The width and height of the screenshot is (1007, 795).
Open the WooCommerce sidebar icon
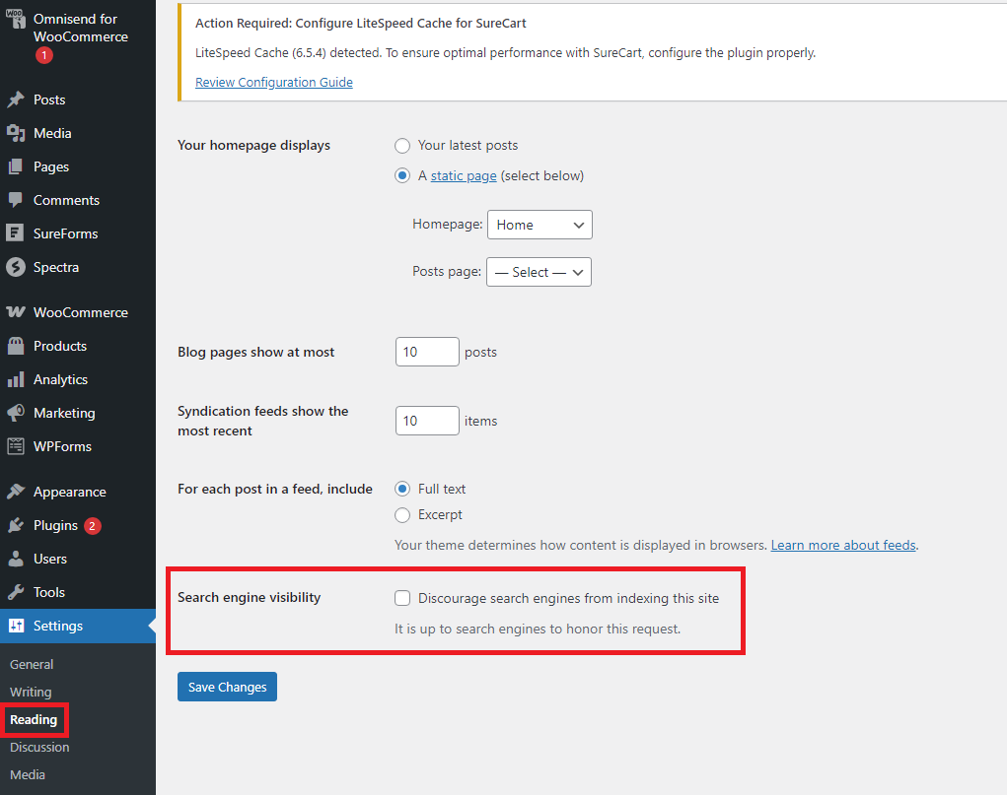[x=15, y=312]
